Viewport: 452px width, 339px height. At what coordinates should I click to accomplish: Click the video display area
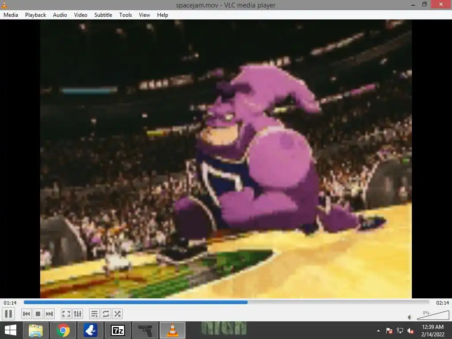coord(226,159)
